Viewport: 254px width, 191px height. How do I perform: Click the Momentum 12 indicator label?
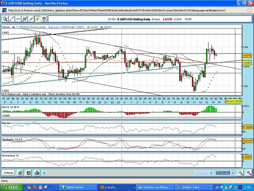10,156
